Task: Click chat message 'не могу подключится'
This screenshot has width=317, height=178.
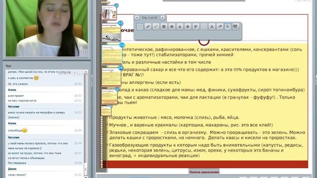Action: pyautogui.click(x=22, y=100)
